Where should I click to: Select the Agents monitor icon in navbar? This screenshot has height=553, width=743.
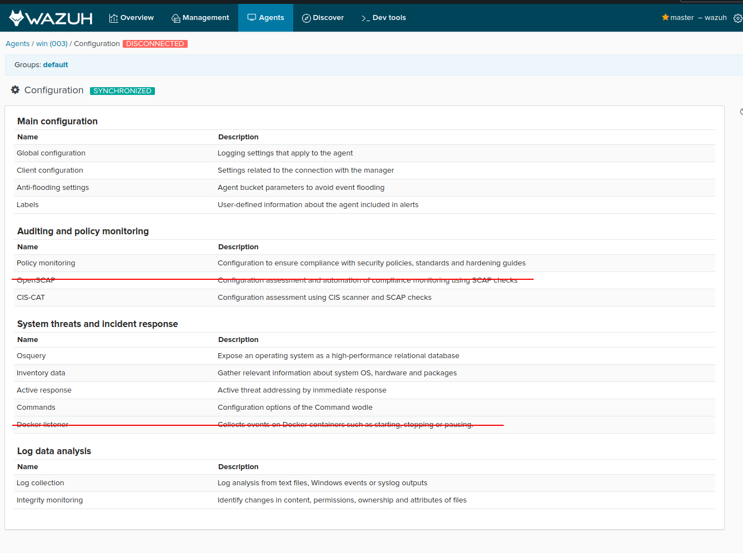(x=250, y=17)
